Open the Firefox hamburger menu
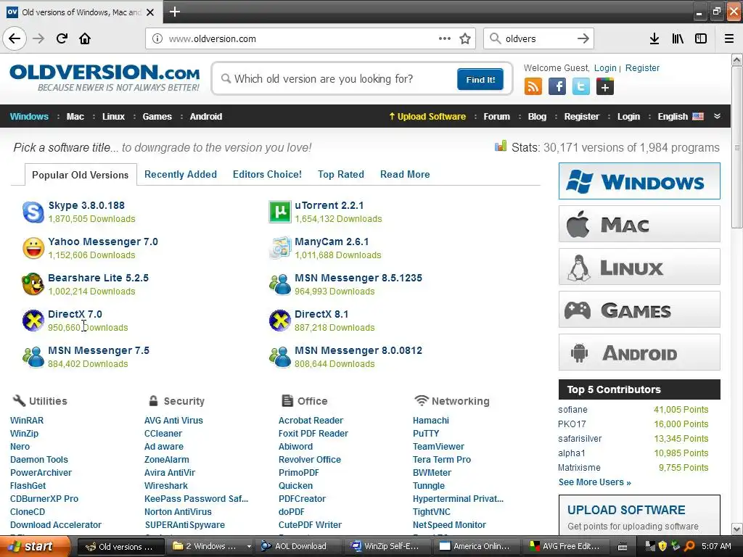The image size is (743, 557). click(729, 38)
